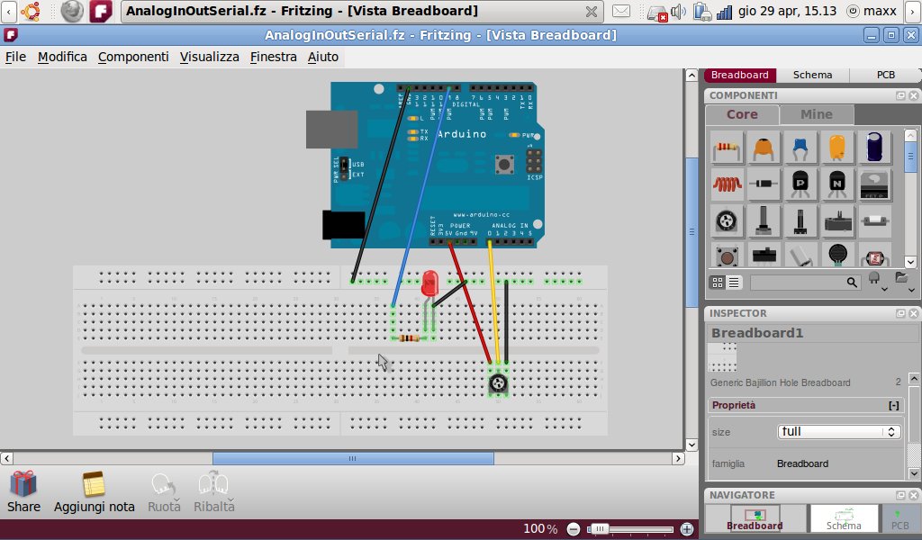Switch to the Schema view tab
Screen dimensions: 922x540
813,75
